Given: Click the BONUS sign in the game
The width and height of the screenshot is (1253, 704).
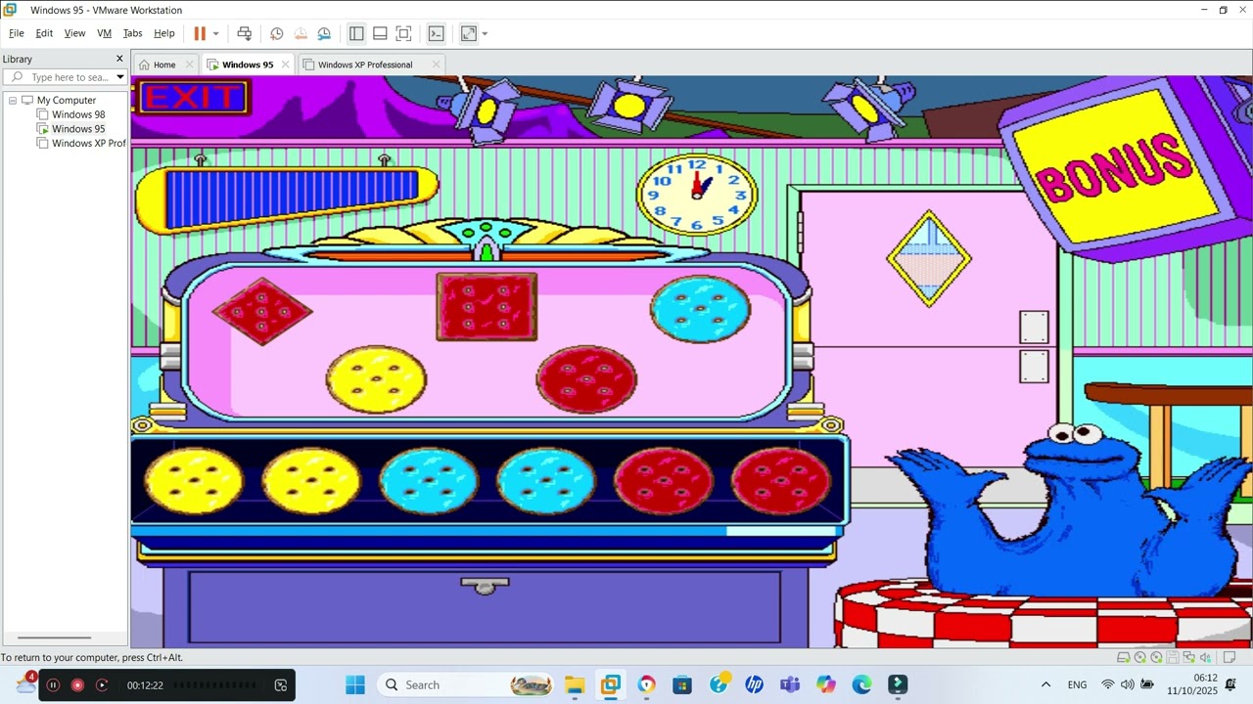Looking at the screenshot, I should click(x=1115, y=170).
